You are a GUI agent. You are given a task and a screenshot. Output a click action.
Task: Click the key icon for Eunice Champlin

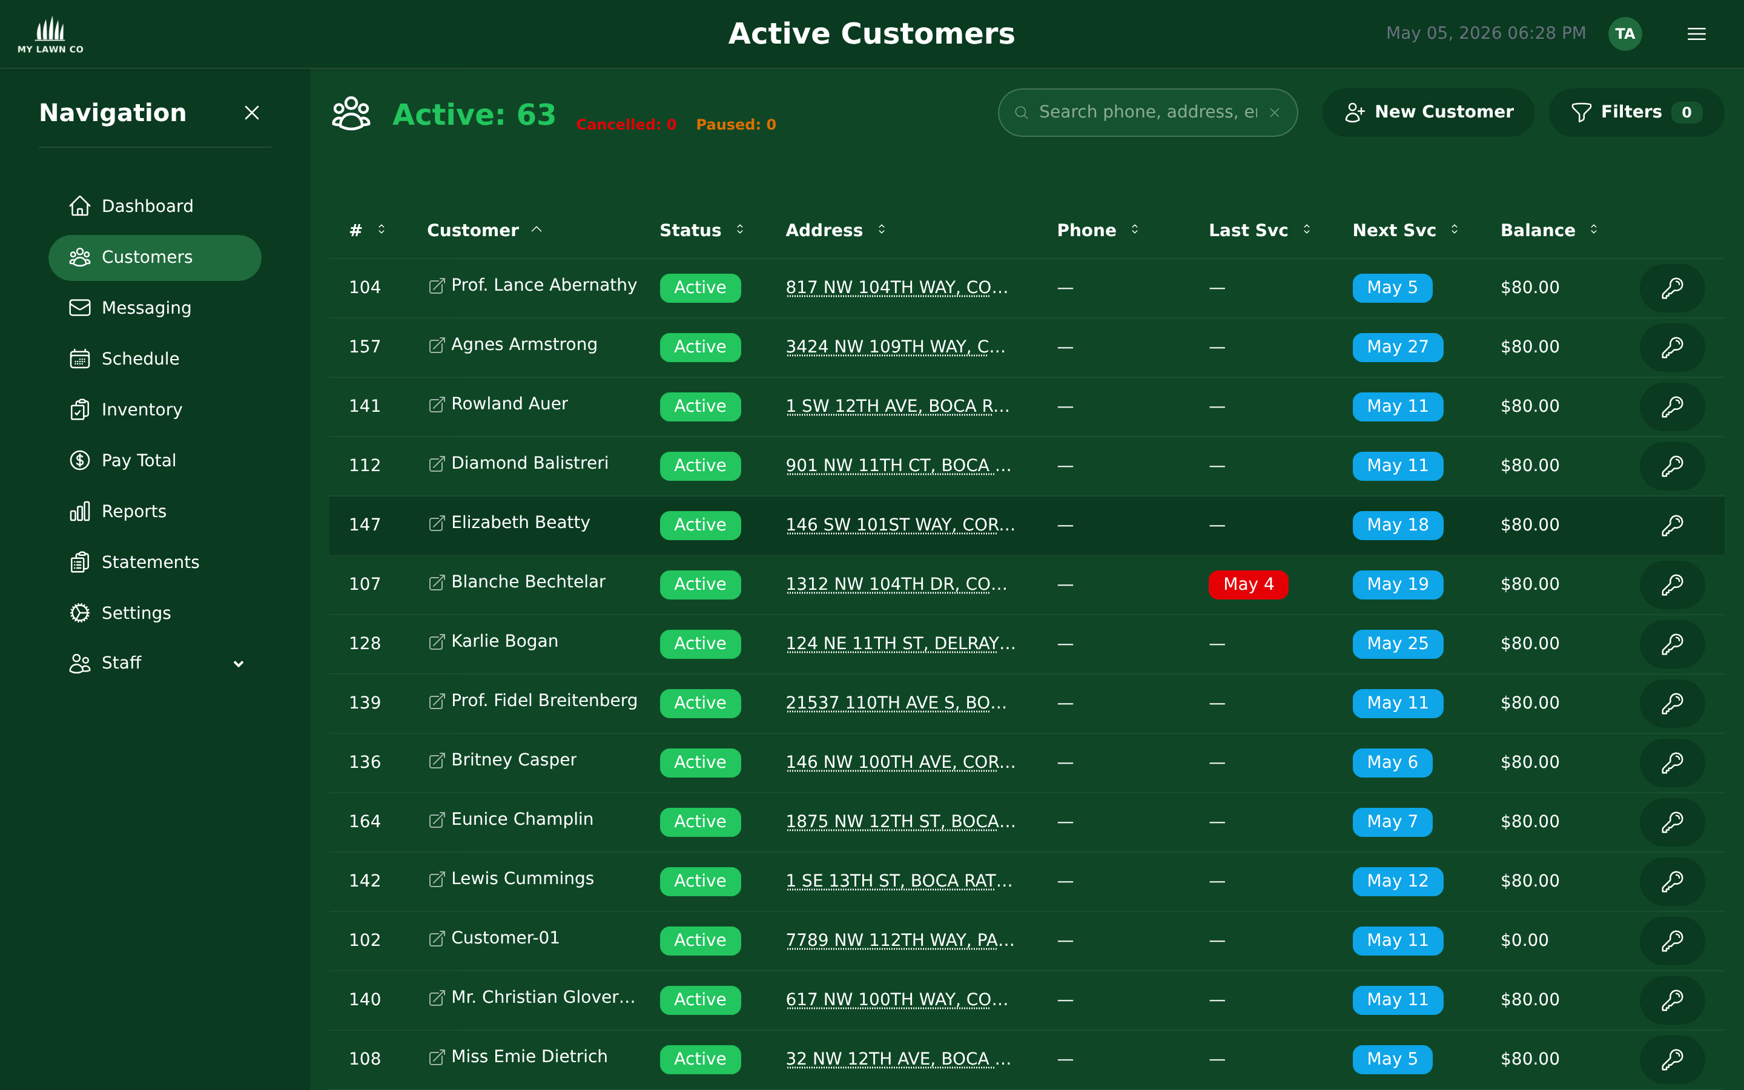point(1672,822)
